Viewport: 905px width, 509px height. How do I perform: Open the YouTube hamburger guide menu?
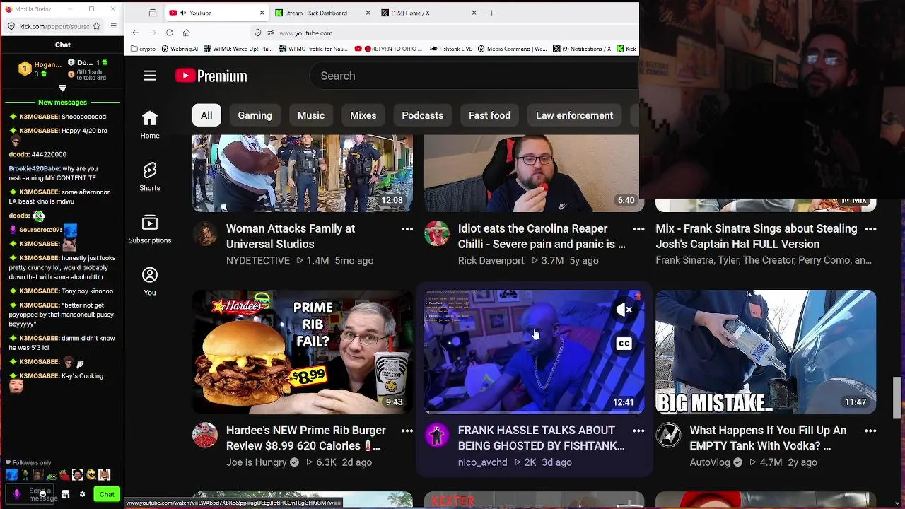(150, 76)
